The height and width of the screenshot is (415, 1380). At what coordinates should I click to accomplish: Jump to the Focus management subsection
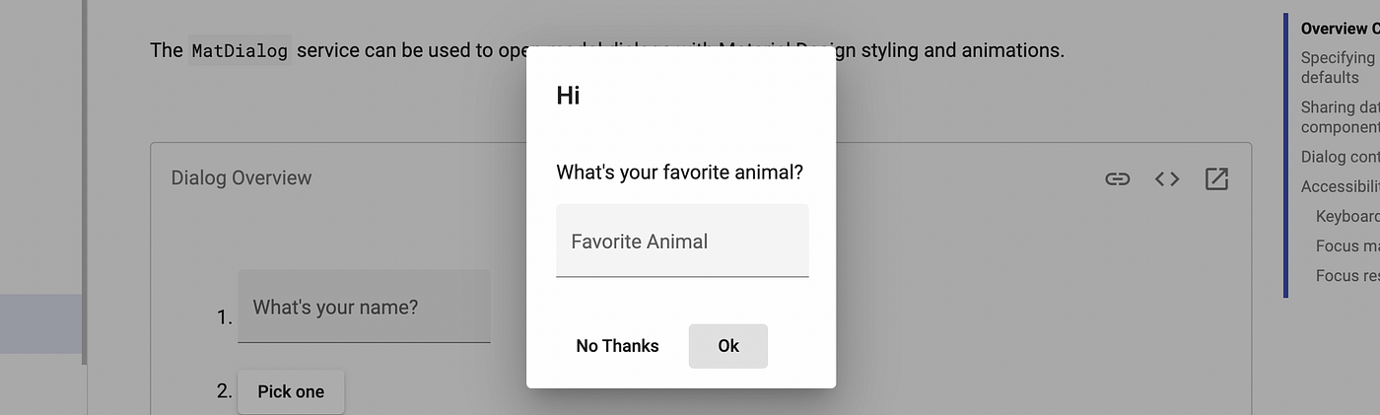click(x=1347, y=245)
